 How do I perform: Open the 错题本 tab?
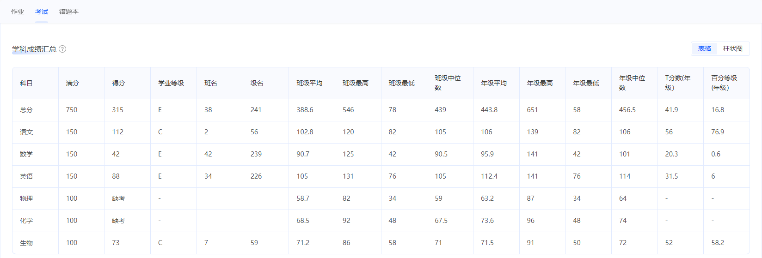click(x=69, y=12)
